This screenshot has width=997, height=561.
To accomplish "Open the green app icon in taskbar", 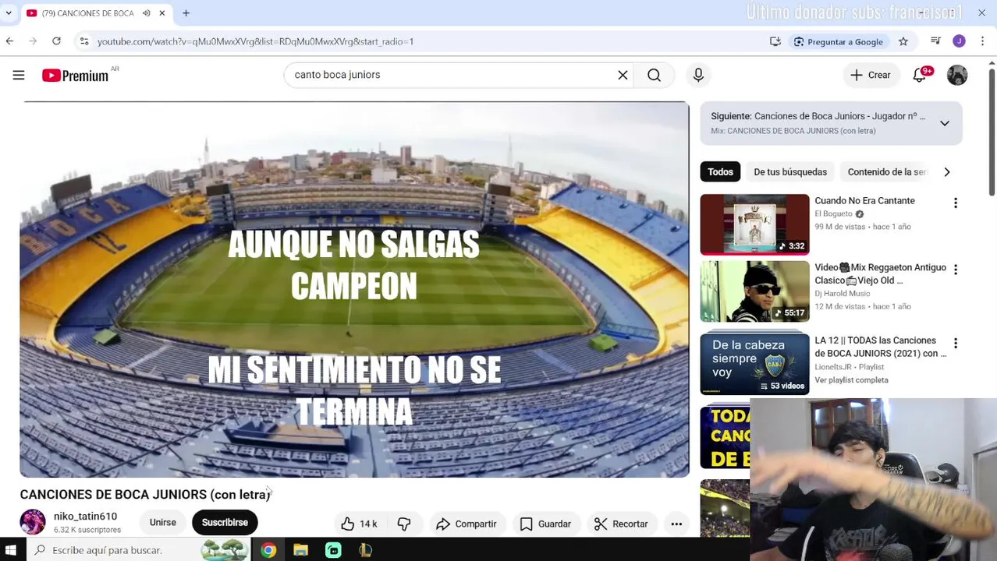I will (x=333, y=550).
